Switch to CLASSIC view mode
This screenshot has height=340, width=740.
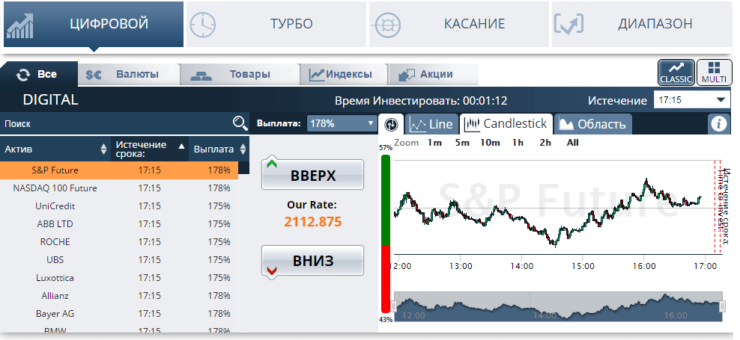pyautogui.click(x=676, y=72)
